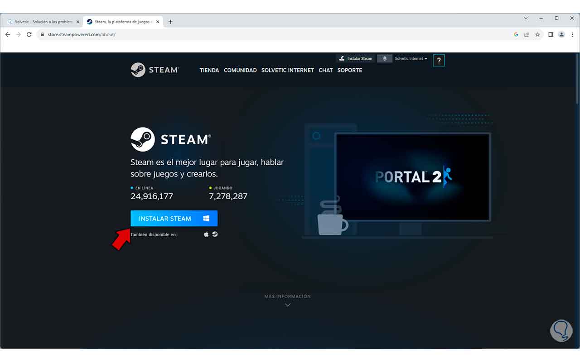Click the 'Steam es el mejor lugar' tagline
The image size is (580, 362).
point(207,168)
